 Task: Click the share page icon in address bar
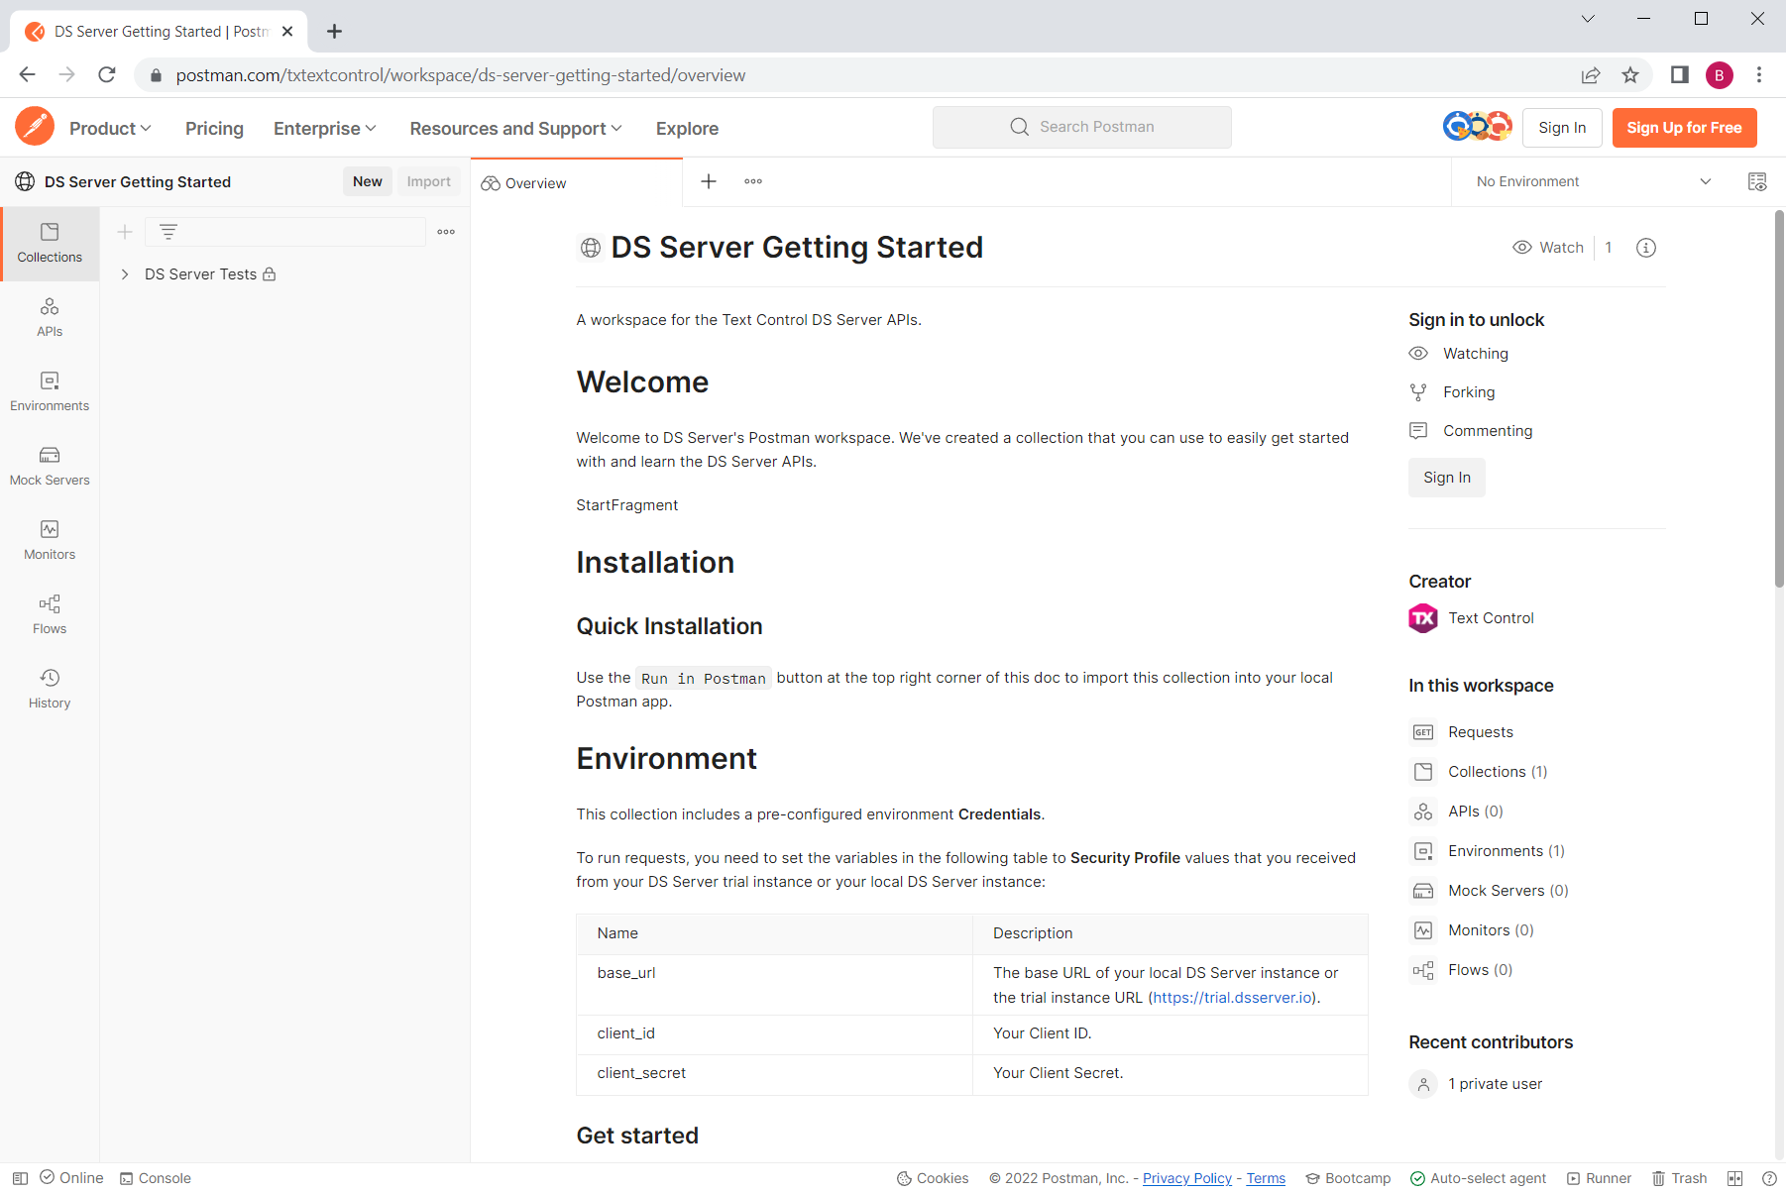(x=1591, y=75)
